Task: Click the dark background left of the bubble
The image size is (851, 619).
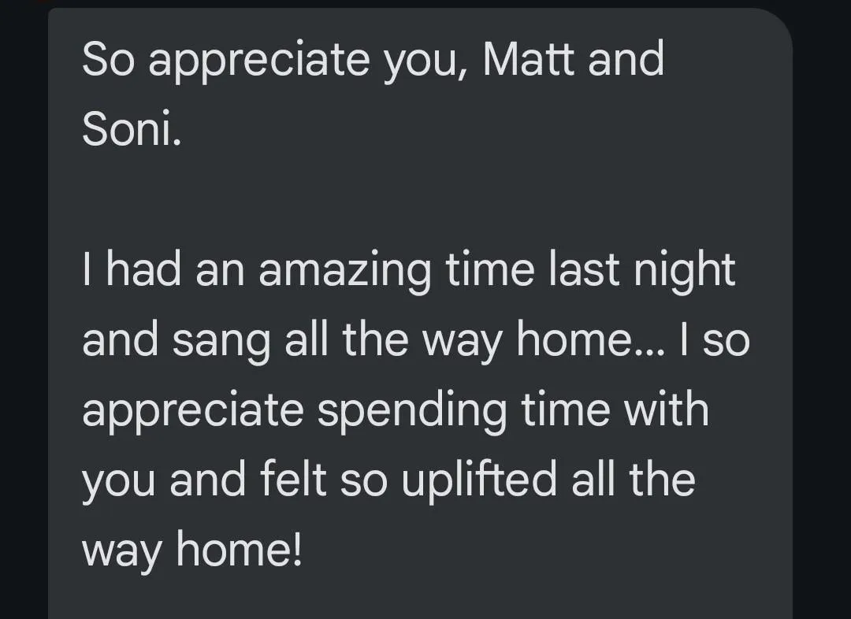Action: (24, 309)
